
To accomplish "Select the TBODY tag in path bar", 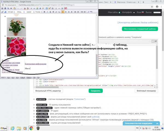I will 29,78.
